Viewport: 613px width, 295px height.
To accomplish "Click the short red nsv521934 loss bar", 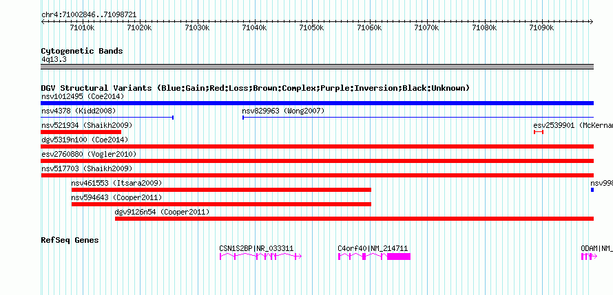I will point(81,132).
